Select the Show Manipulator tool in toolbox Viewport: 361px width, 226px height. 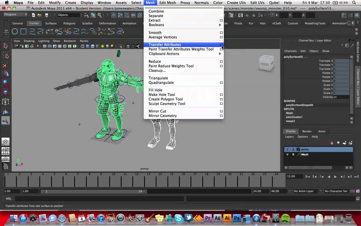[6, 121]
